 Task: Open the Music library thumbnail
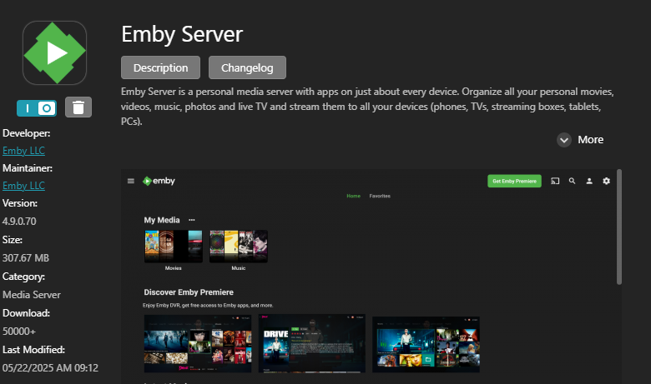(x=239, y=247)
